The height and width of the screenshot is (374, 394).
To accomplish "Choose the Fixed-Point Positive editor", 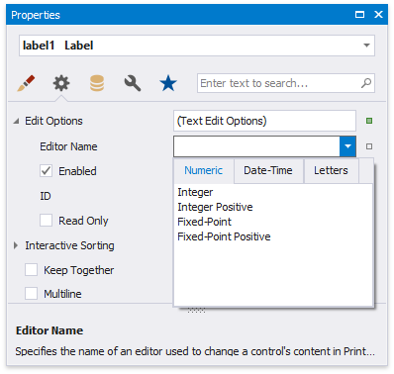I will pos(224,236).
